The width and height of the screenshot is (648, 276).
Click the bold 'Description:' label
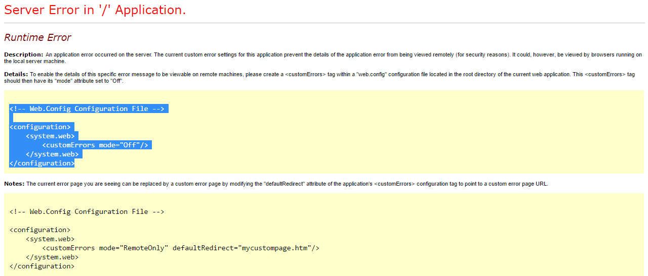pyautogui.click(x=23, y=54)
